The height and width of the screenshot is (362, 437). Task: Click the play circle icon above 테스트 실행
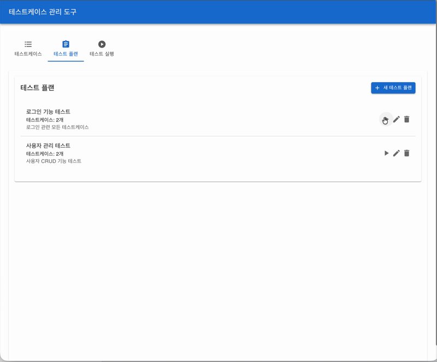[x=101, y=44]
